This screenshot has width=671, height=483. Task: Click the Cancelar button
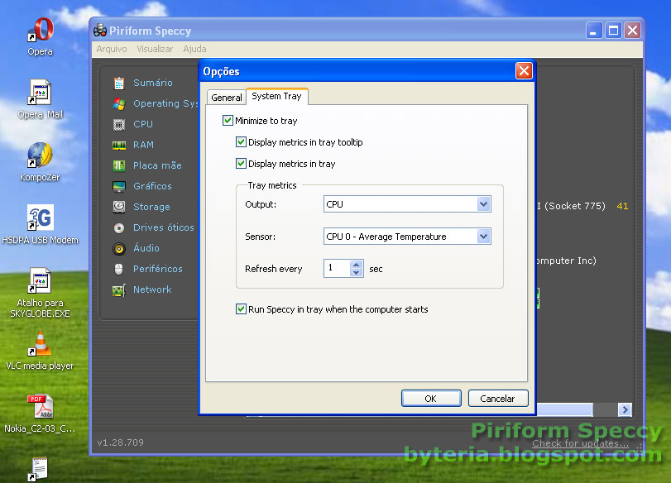point(497,398)
